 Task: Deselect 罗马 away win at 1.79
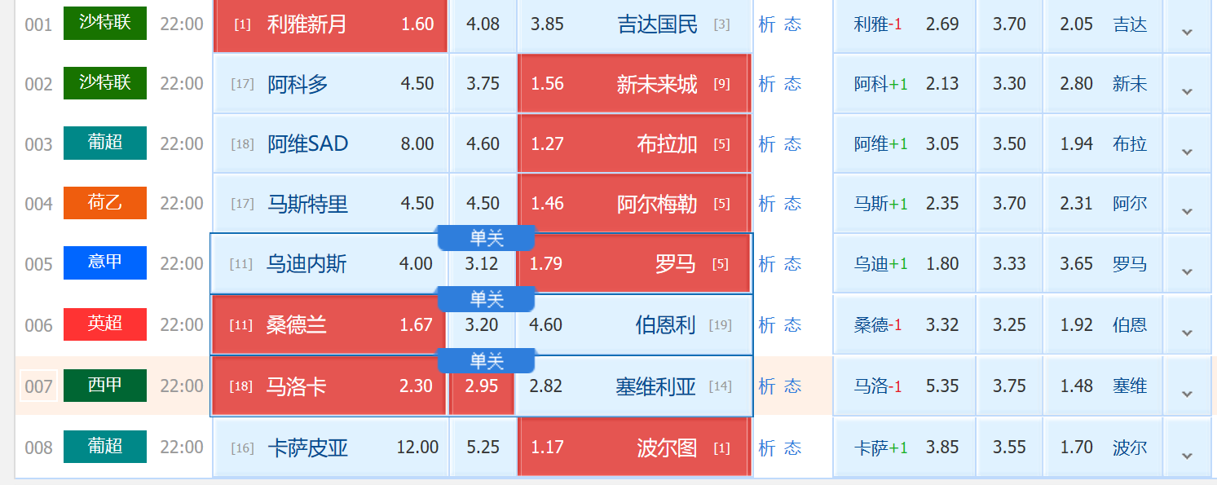[x=633, y=264]
